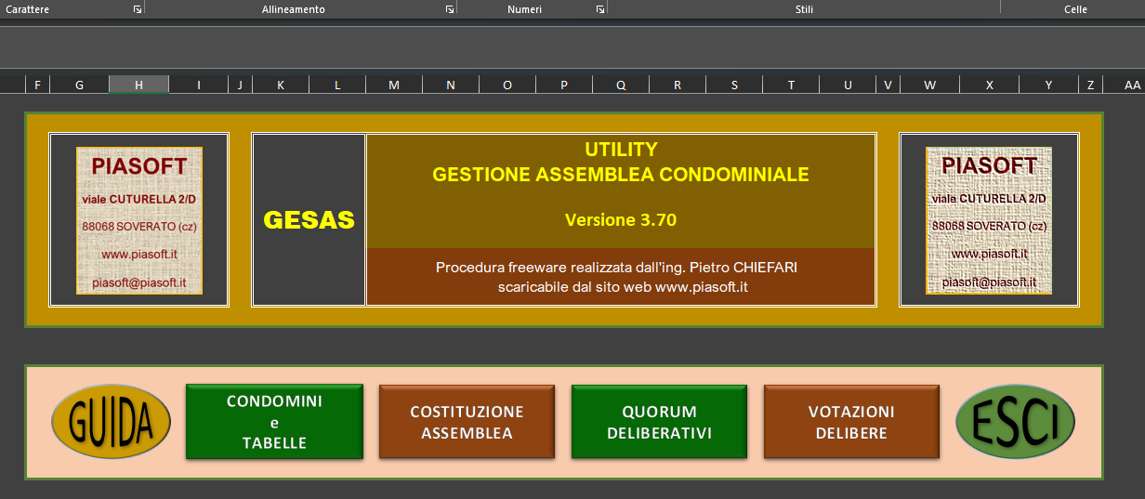
Task: Expand the Allineamento dialog launcher
Action: 450,9
